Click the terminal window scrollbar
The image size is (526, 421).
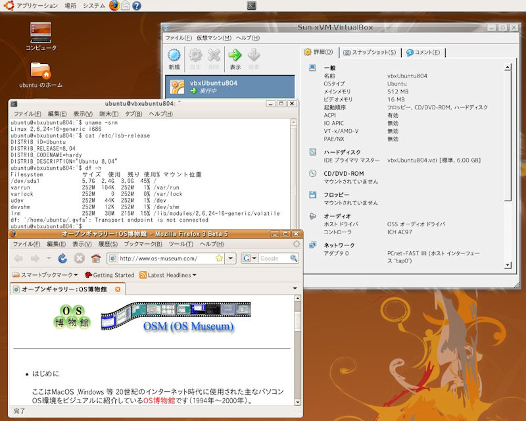293,174
